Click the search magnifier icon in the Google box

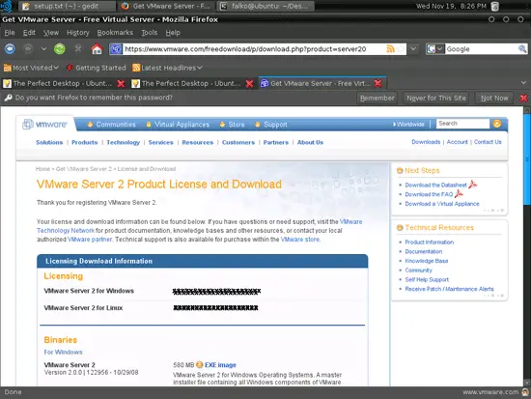pyautogui.click(x=522, y=49)
